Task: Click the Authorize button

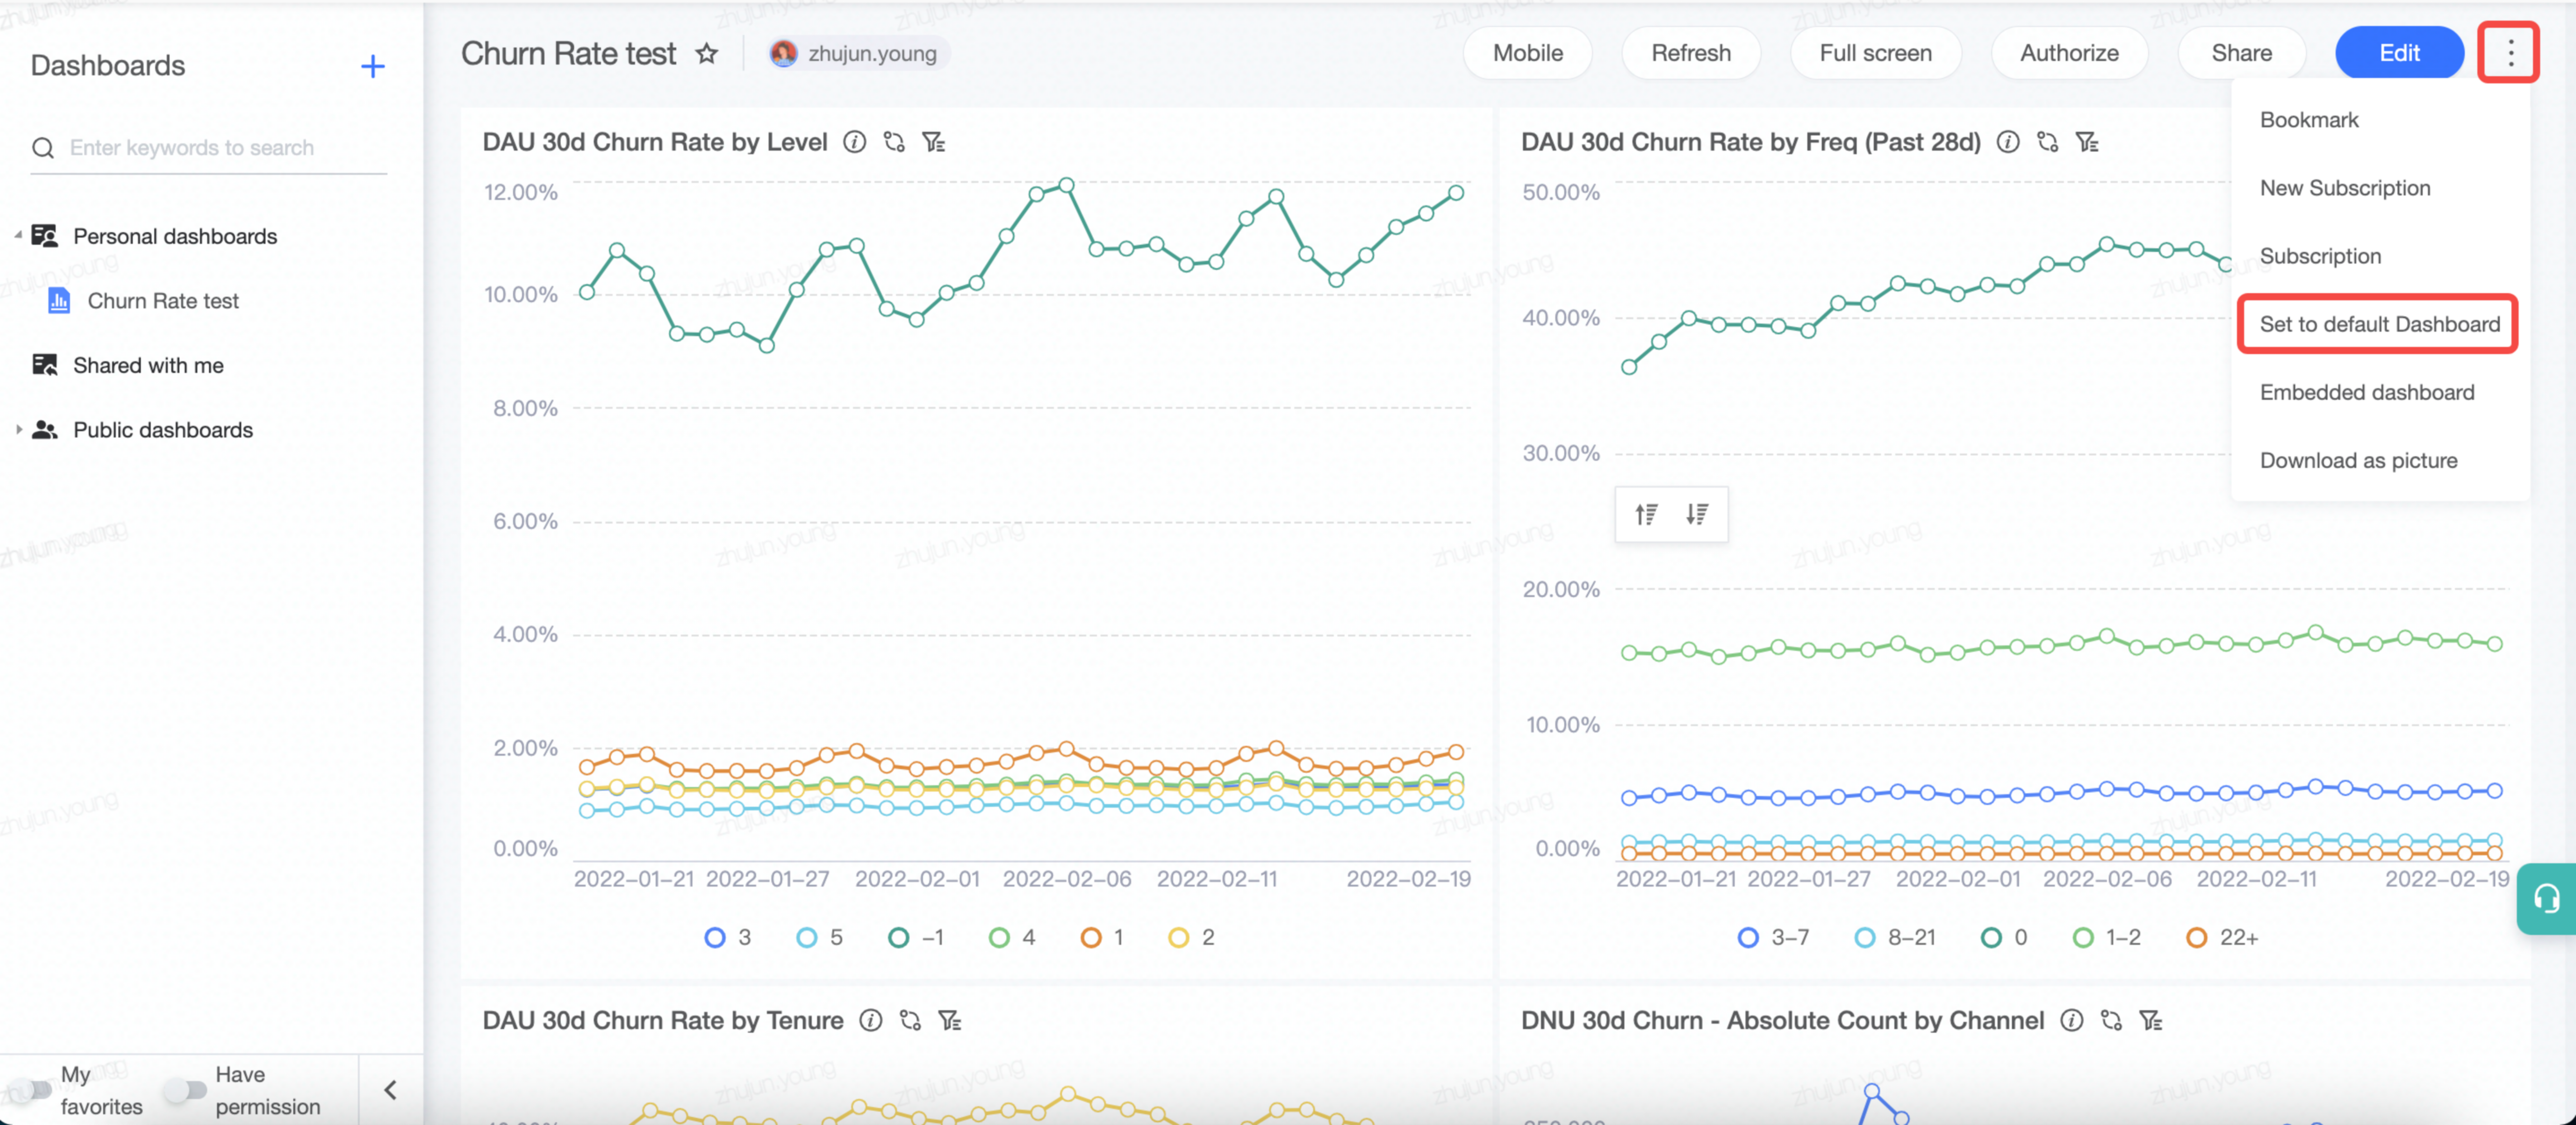Action: [2069, 53]
